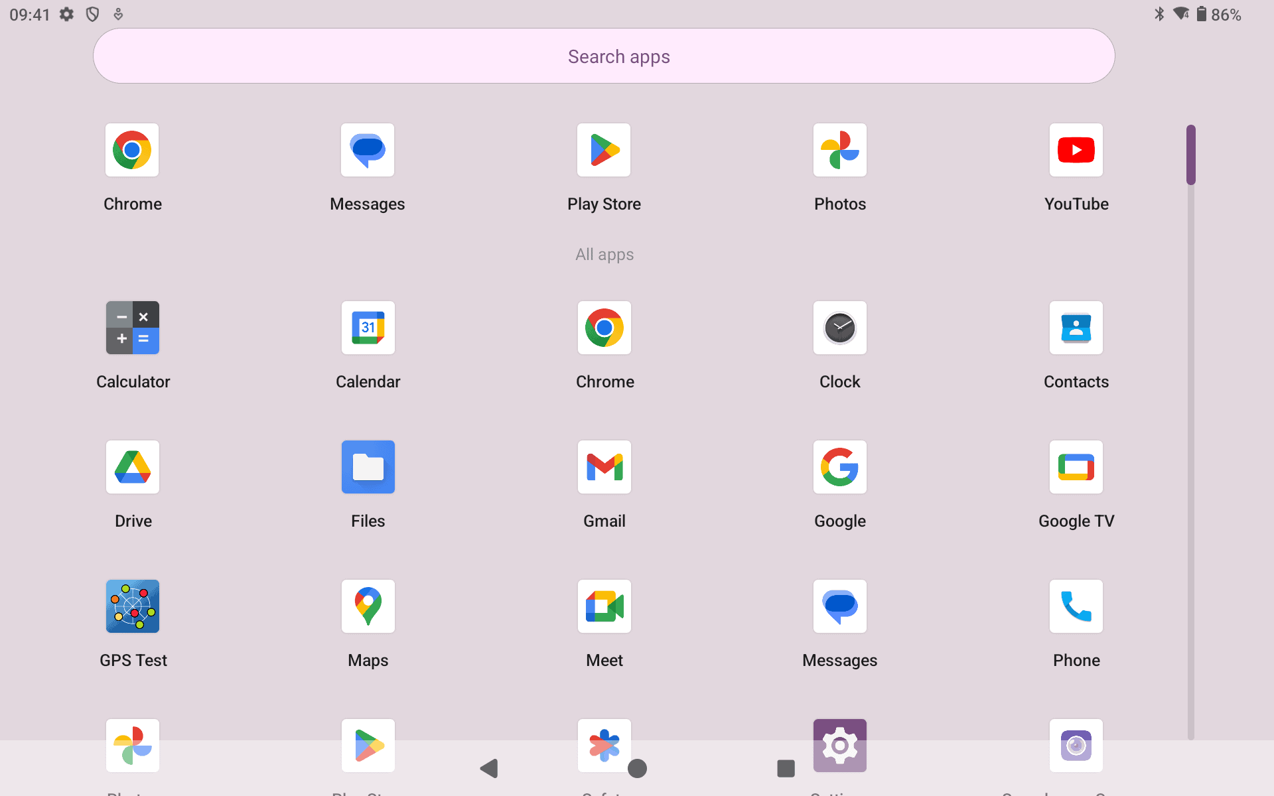Open the Files app
The image size is (1274, 796).
pyautogui.click(x=368, y=467)
